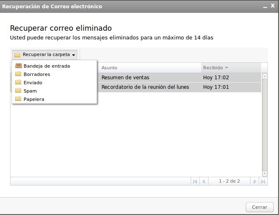Image resolution: width=279 pixels, height=215 pixels.
Task: Choose Enviado in folder menu
Action: 54,83
